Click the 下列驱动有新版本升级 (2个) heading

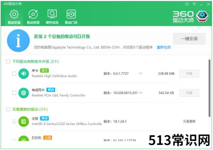[36, 62]
